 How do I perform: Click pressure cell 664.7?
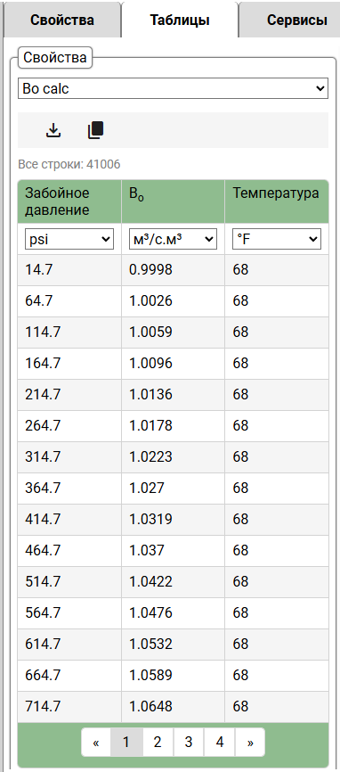(69, 675)
